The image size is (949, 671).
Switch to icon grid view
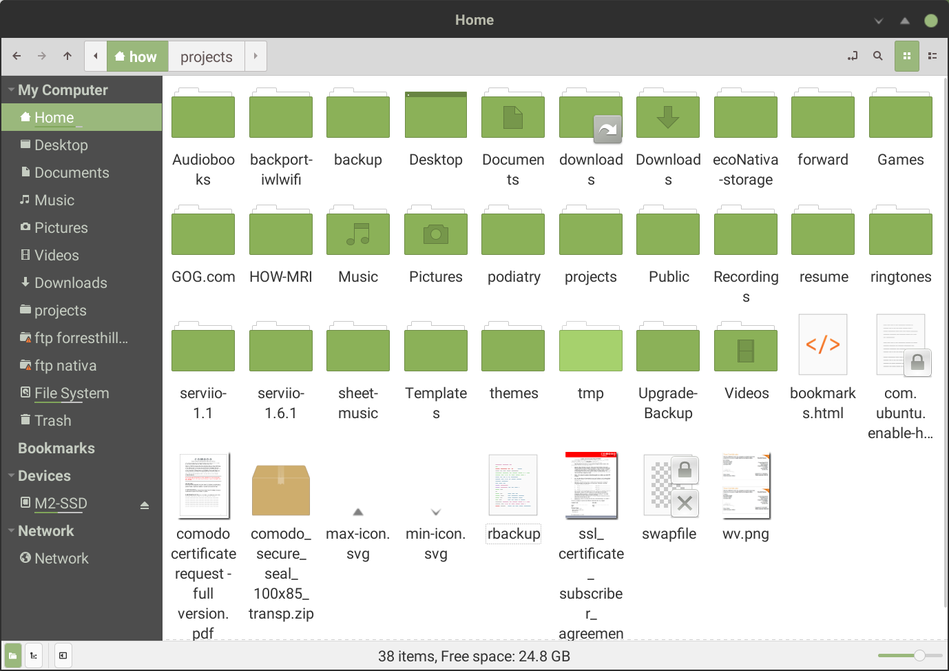[x=907, y=56]
